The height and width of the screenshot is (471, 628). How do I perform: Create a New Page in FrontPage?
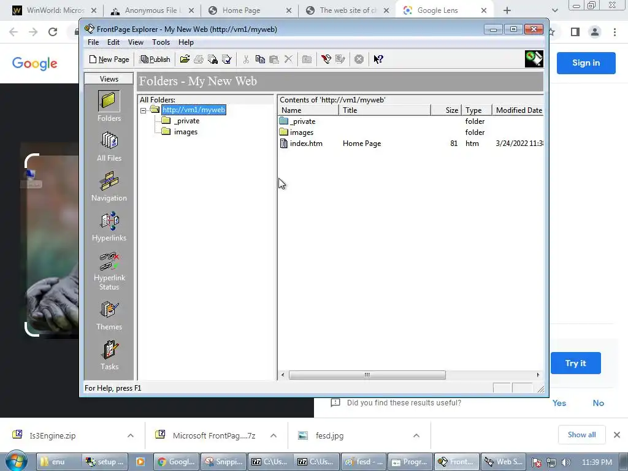[x=109, y=59]
